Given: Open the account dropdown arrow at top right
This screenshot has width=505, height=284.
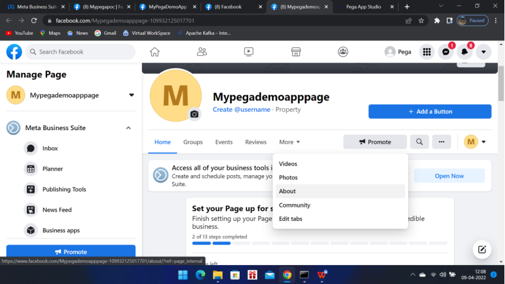Looking at the screenshot, I should tap(484, 52).
